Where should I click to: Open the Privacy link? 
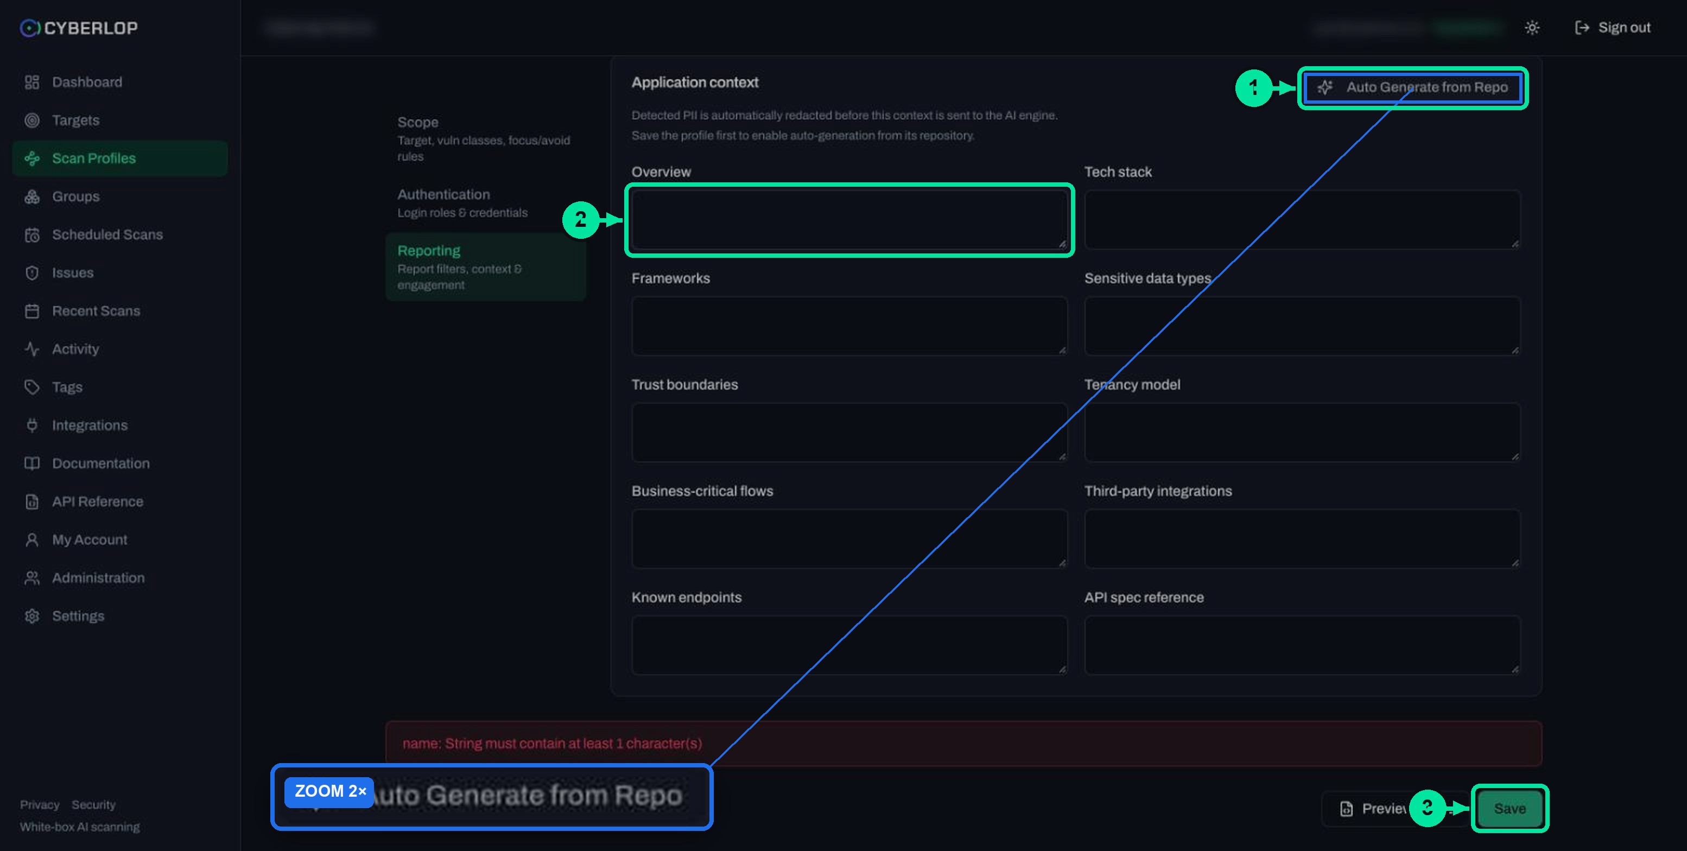coord(39,804)
